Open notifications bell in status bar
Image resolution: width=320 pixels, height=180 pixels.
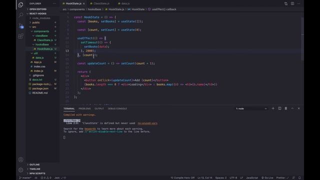pyautogui.click(x=299, y=178)
